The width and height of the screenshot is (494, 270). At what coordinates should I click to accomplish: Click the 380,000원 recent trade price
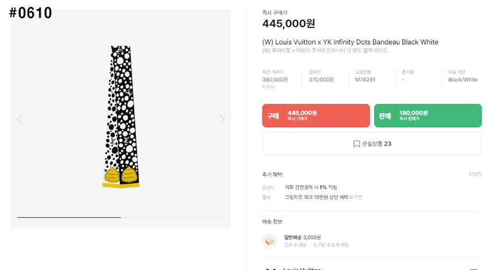(275, 80)
